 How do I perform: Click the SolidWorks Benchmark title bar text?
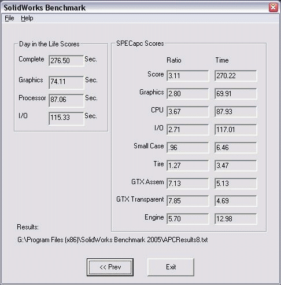click(x=45, y=8)
